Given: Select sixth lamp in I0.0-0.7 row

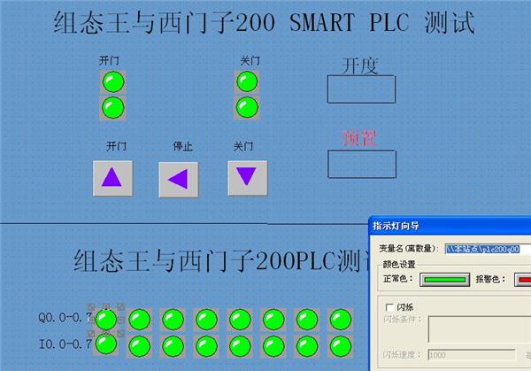Looking at the screenshot, I should pos(273,346).
